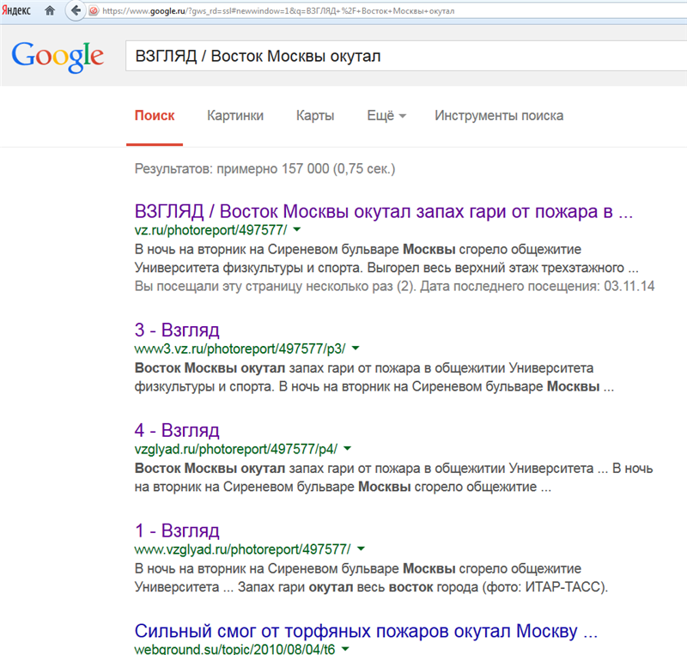Open the 'ВЗГЛЯД / Восток Москвы окутал запах' result

click(x=384, y=211)
